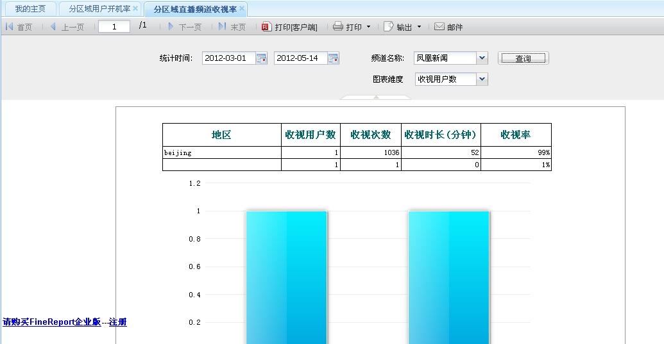Click the 收视次数 column header
664x344 pixels.
point(371,135)
